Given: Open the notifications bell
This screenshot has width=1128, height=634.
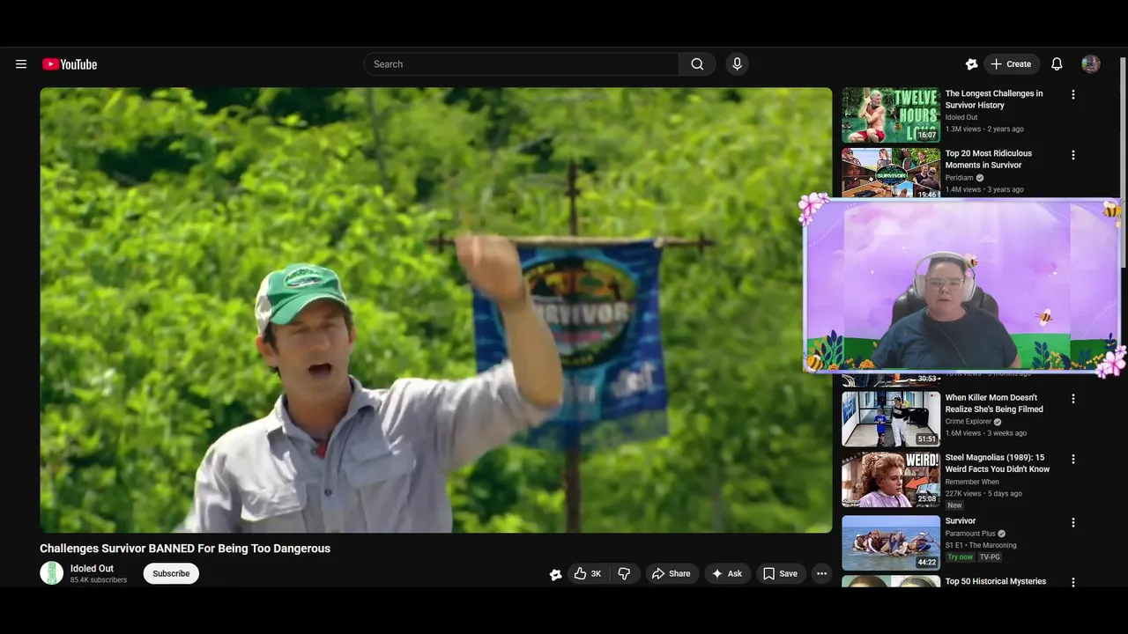Looking at the screenshot, I should (x=1057, y=64).
